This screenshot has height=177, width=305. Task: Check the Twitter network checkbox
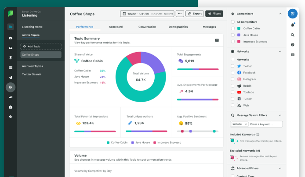[x=232, y=66]
